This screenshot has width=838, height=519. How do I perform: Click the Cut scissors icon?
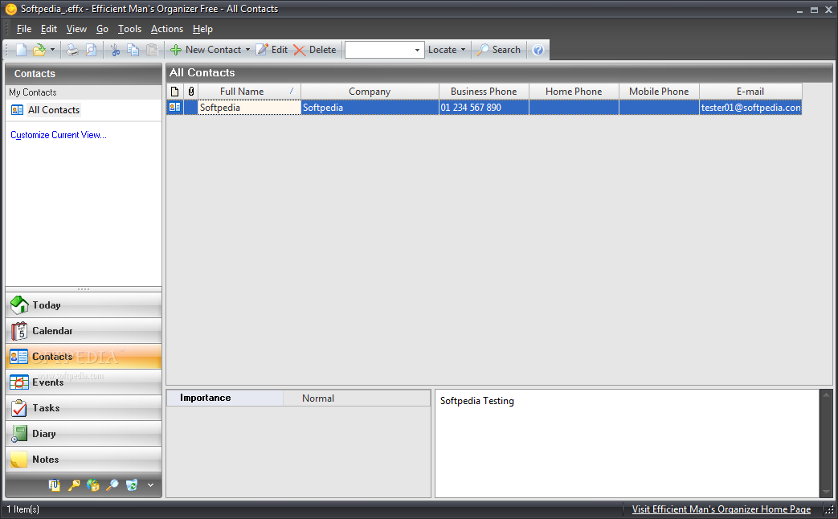coord(115,50)
